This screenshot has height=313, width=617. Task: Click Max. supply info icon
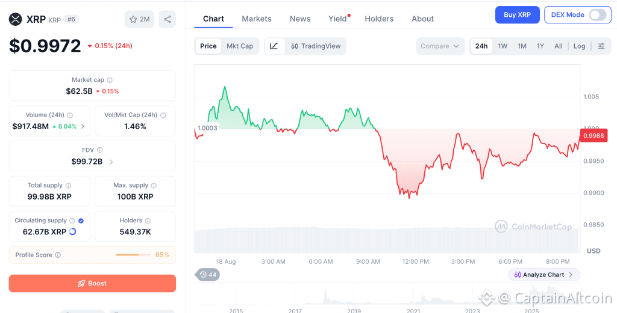point(154,186)
